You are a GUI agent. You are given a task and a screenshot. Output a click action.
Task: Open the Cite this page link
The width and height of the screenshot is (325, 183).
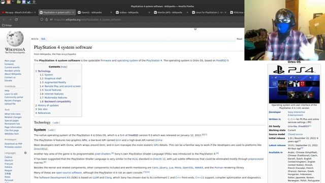12,131
